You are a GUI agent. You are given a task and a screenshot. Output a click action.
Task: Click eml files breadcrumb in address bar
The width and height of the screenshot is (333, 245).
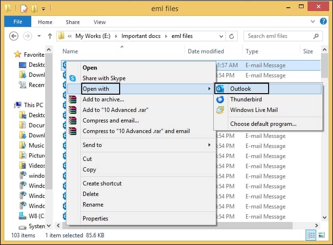coord(182,36)
